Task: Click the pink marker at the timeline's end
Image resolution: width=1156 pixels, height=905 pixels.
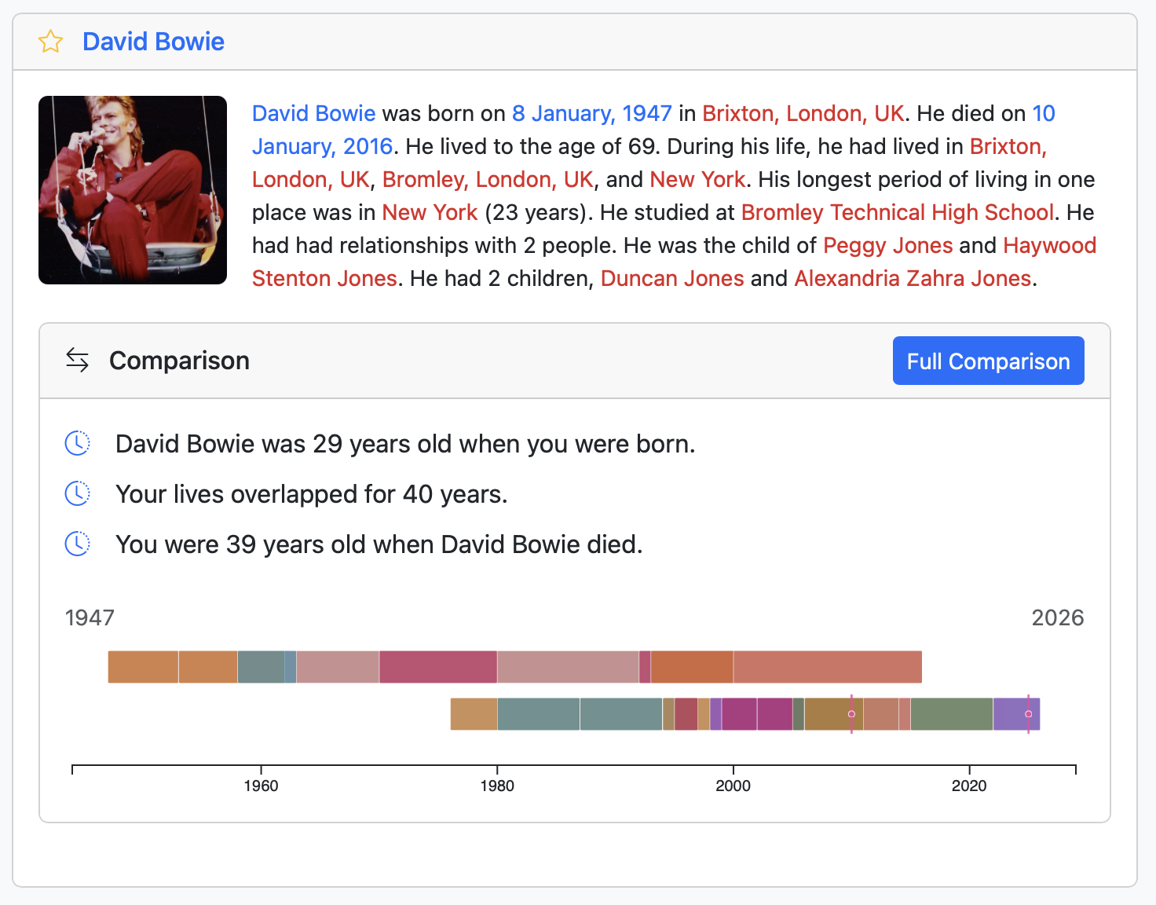Action: (x=1028, y=714)
